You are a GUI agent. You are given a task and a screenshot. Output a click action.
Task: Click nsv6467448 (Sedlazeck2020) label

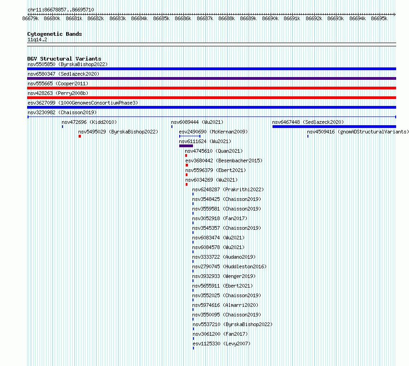click(x=308, y=122)
